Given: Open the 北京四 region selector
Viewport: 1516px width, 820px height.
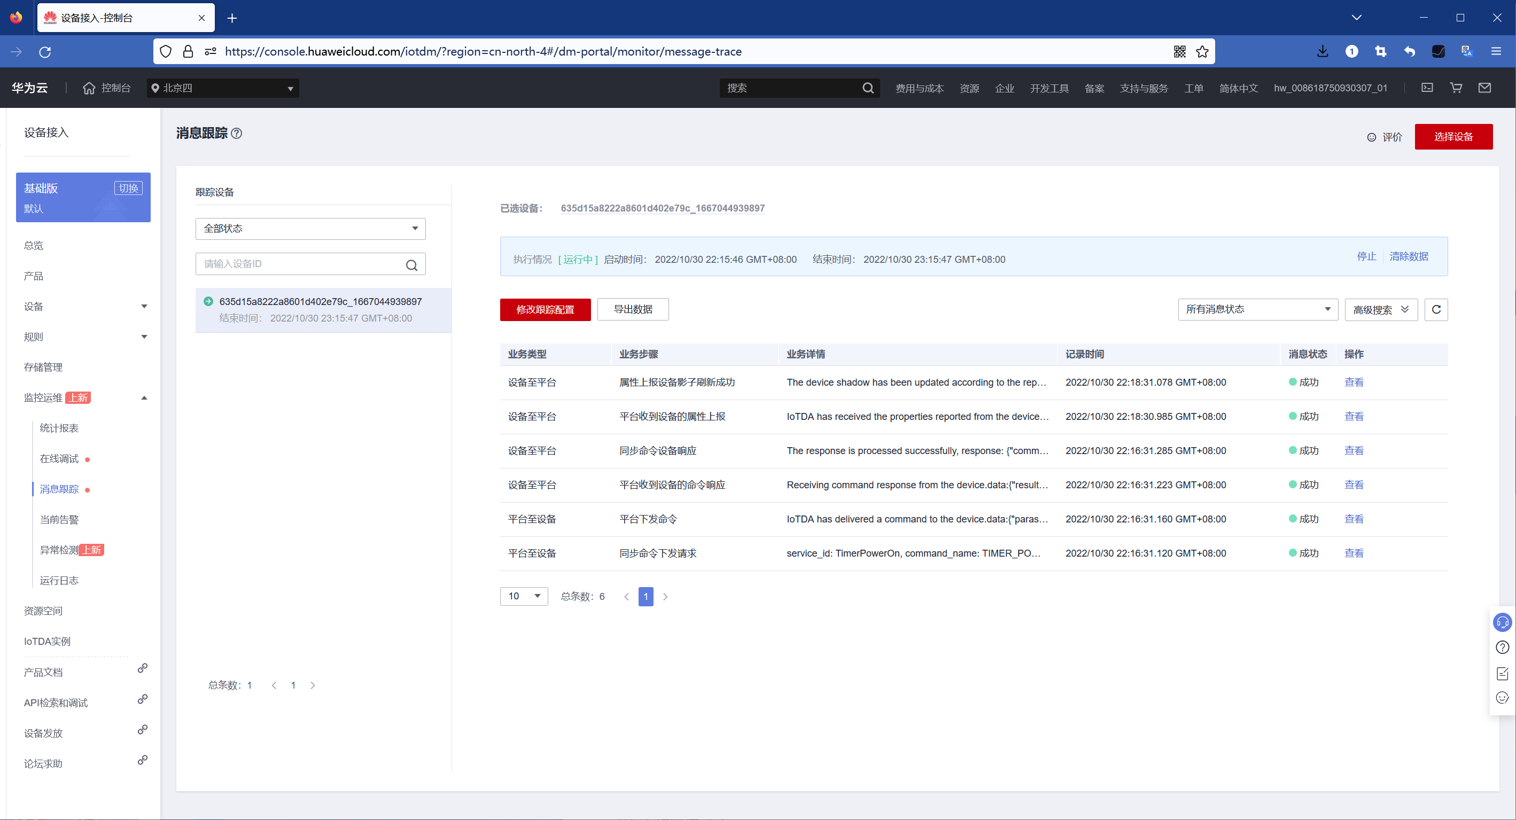Looking at the screenshot, I should click(222, 88).
